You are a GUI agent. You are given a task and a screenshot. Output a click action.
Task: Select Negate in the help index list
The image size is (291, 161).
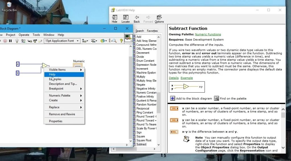[x=141, y=85]
